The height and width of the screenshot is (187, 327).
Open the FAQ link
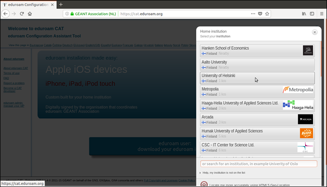pos(6,78)
